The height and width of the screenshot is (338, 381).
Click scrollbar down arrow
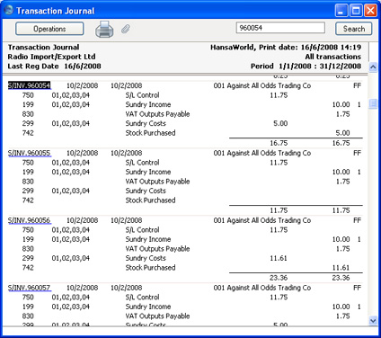(373, 321)
